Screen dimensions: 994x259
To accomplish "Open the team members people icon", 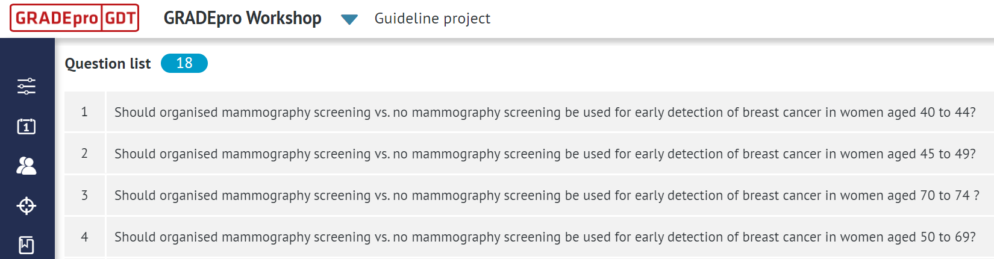I will coord(27,166).
